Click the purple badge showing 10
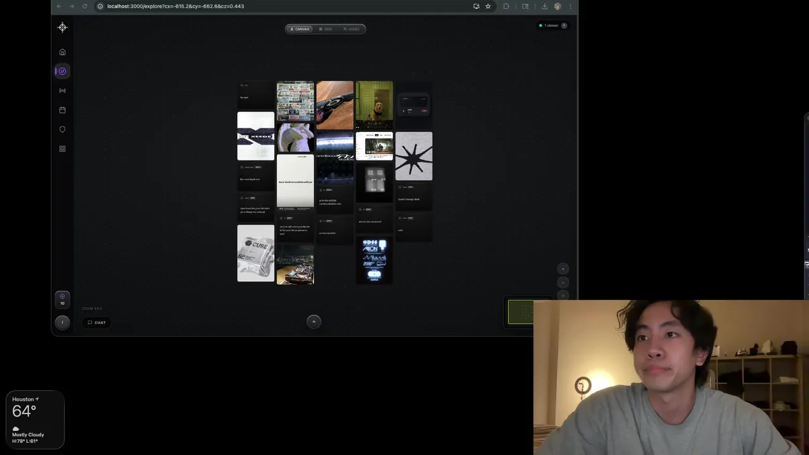This screenshot has height=455, width=809. [62, 299]
